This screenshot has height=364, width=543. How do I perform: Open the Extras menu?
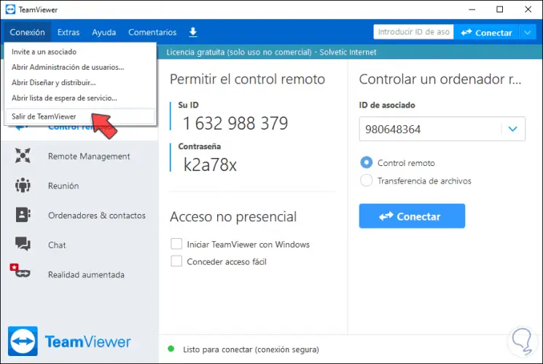pyautogui.click(x=69, y=32)
